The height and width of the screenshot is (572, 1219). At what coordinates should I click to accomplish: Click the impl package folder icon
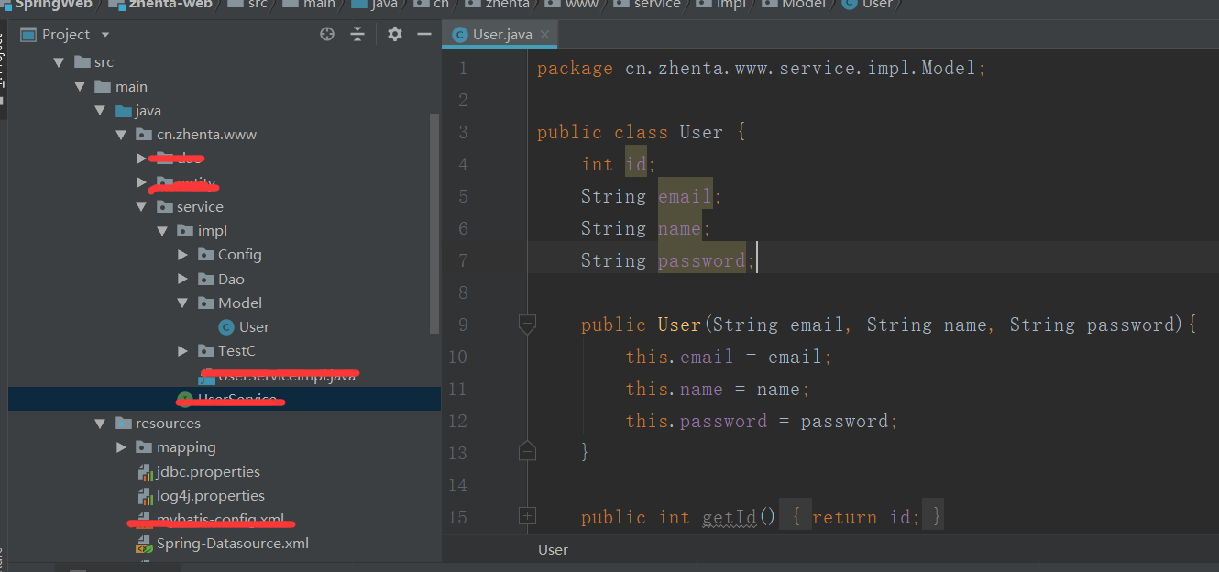pos(185,231)
